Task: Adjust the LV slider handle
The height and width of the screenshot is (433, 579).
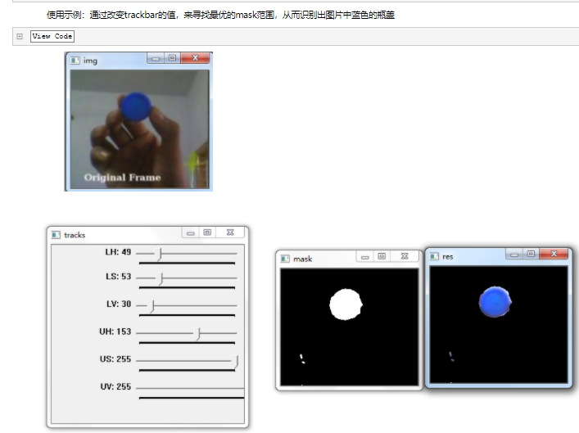Action: [x=152, y=306]
